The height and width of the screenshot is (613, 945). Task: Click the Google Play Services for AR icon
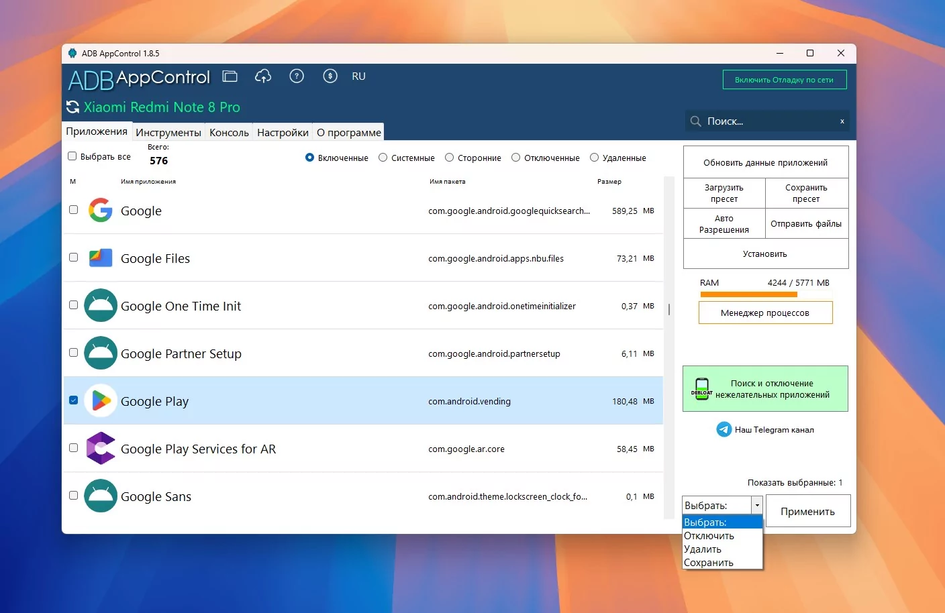coord(101,448)
